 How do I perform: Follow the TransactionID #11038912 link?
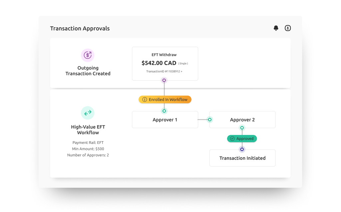pyautogui.click(x=164, y=71)
